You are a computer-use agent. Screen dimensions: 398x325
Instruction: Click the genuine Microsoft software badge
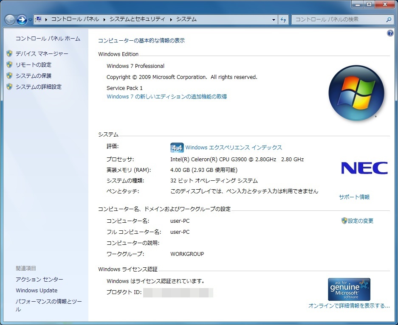coord(349,289)
